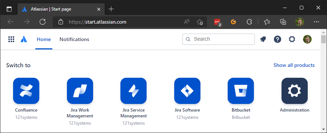This screenshot has height=133, width=327.
Task: Click the browser back arrow
Action: point(11,22)
